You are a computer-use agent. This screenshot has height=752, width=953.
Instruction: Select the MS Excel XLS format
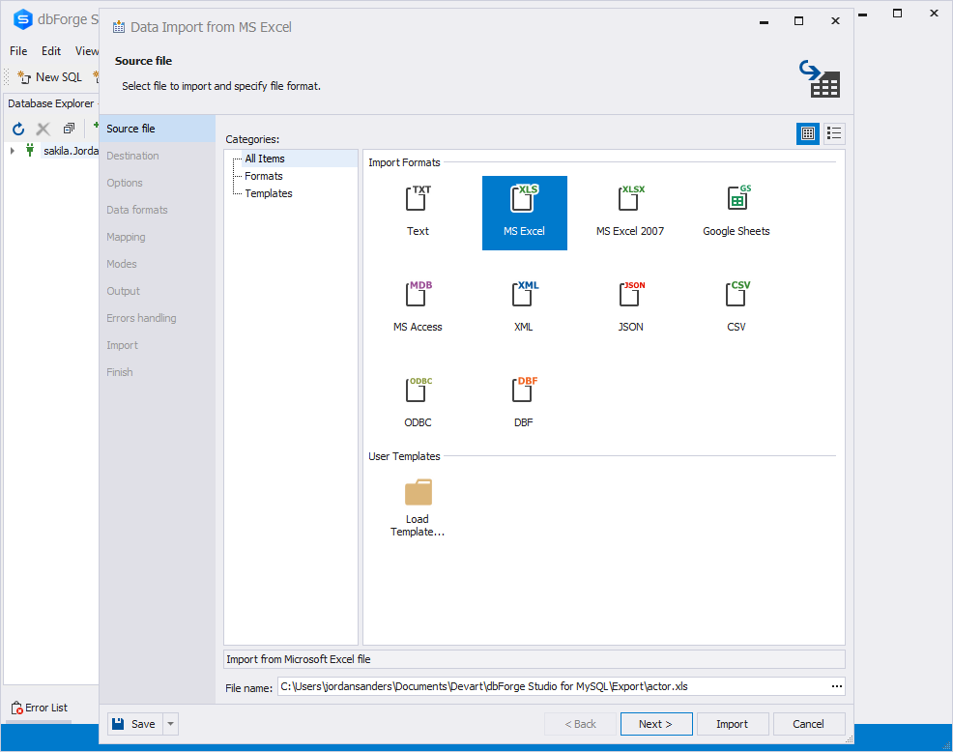[x=525, y=213]
